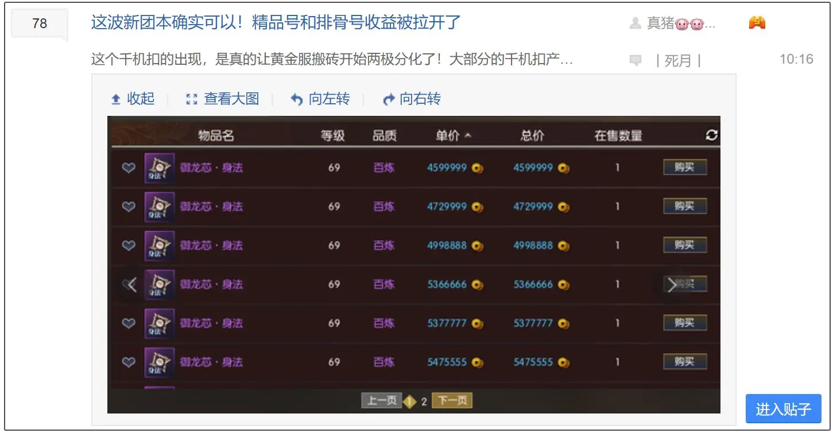
Task: Click 购买 for the 5377777 listing
Action: (x=684, y=323)
